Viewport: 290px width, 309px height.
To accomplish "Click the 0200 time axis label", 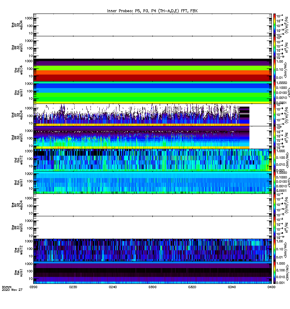I will pyautogui.click(x=34, y=287).
